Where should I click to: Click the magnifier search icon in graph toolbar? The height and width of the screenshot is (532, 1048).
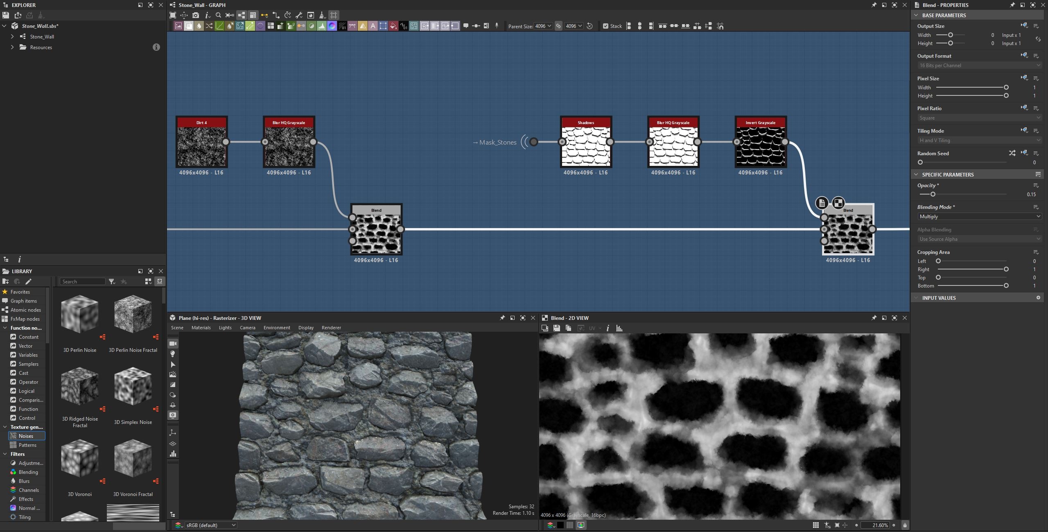click(x=218, y=15)
